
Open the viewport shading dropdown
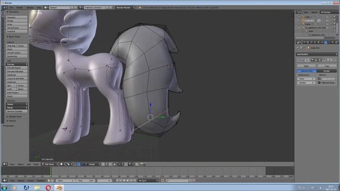(x=63, y=164)
